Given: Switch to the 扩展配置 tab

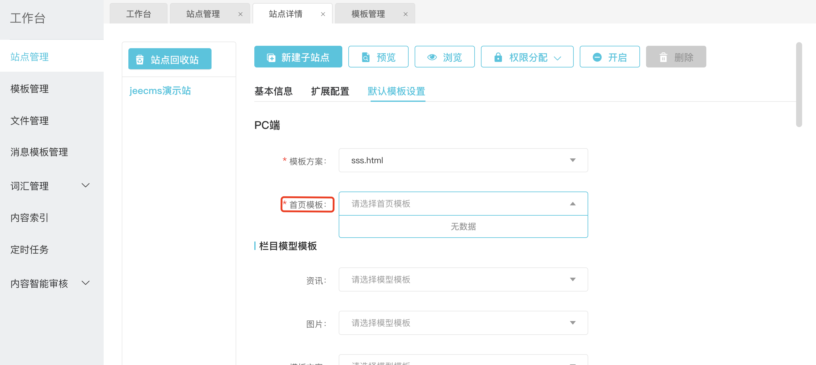Looking at the screenshot, I should point(330,91).
